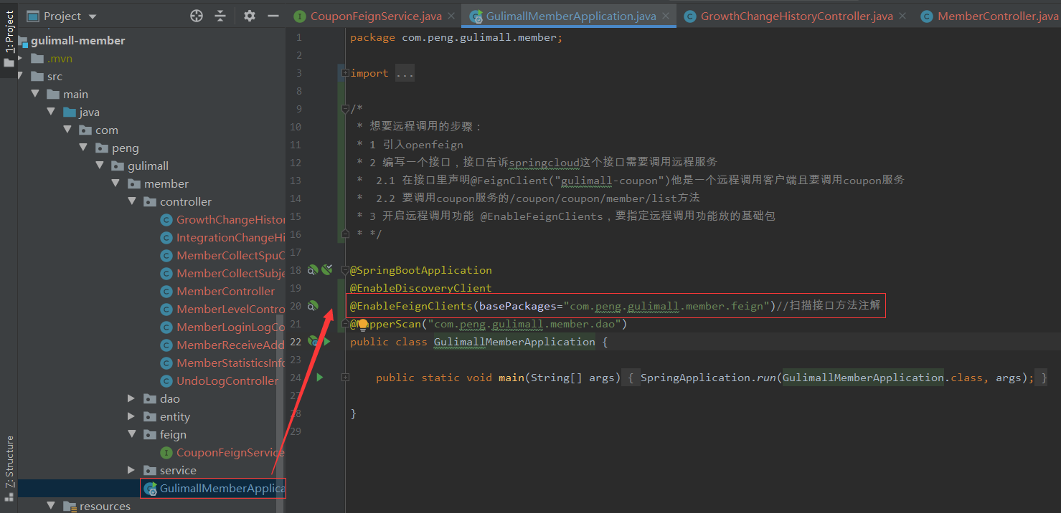Select the java source folder
The width and height of the screenshot is (1061, 513).
coord(90,112)
